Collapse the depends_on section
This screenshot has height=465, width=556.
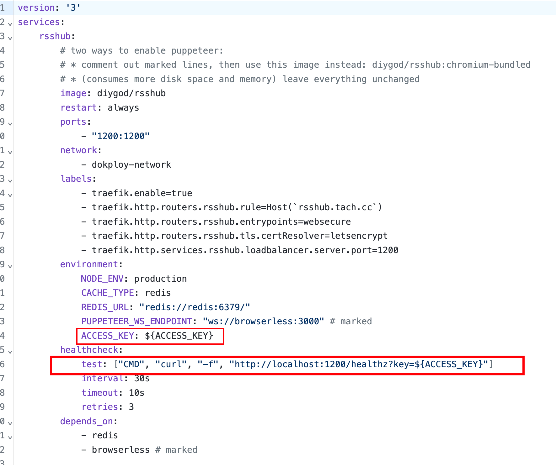(10, 423)
